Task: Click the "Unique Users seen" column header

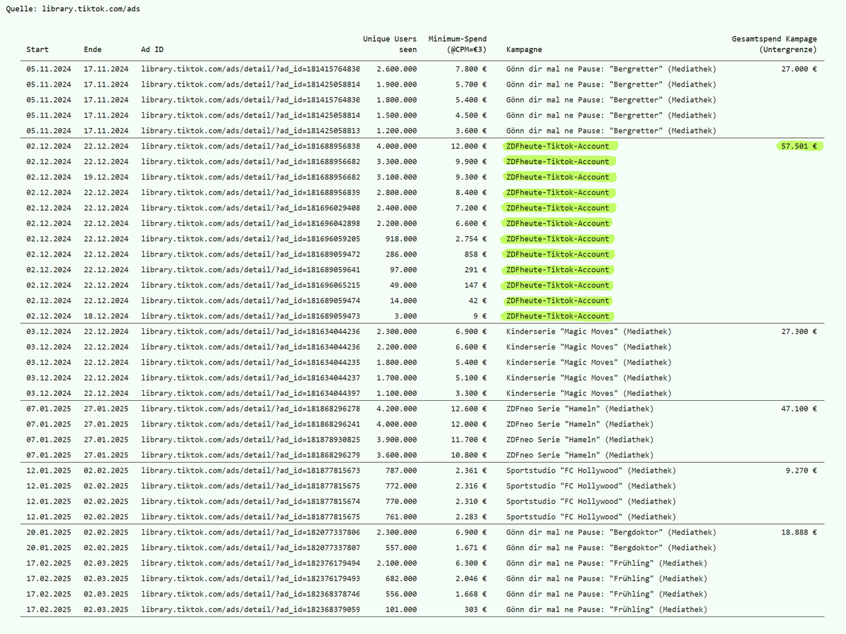Action: point(390,44)
